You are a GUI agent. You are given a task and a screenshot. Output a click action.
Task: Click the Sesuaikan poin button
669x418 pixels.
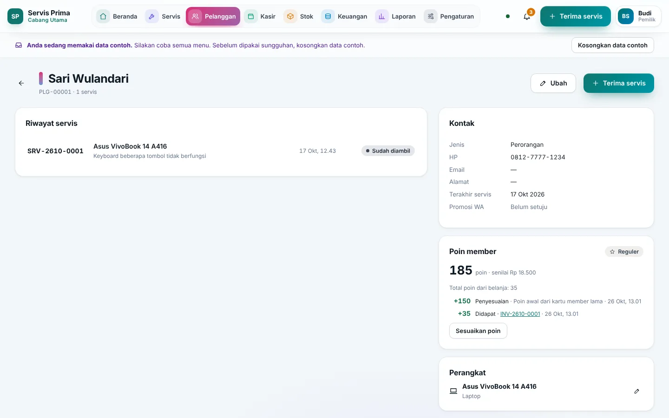point(478,331)
